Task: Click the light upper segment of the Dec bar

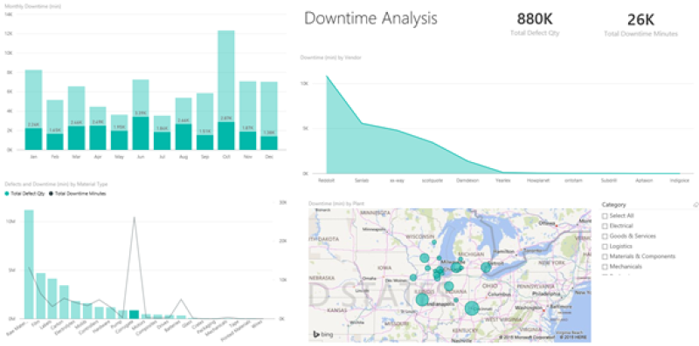Action: [x=269, y=109]
